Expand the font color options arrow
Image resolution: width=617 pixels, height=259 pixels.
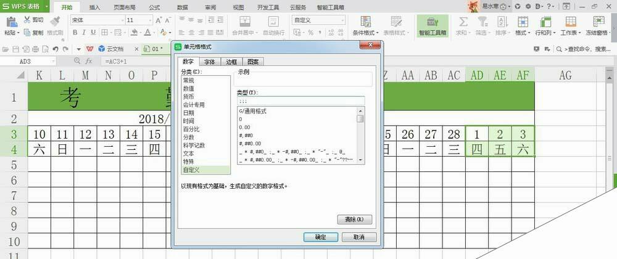[154, 33]
